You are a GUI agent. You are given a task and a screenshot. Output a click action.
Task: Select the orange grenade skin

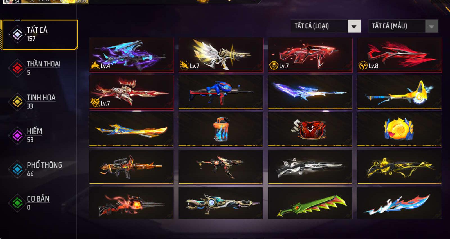(221, 129)
